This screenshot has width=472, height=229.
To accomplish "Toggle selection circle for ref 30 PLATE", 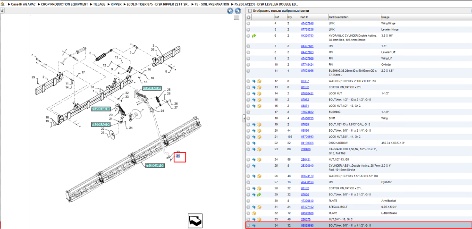I will [x=248, y=201].
